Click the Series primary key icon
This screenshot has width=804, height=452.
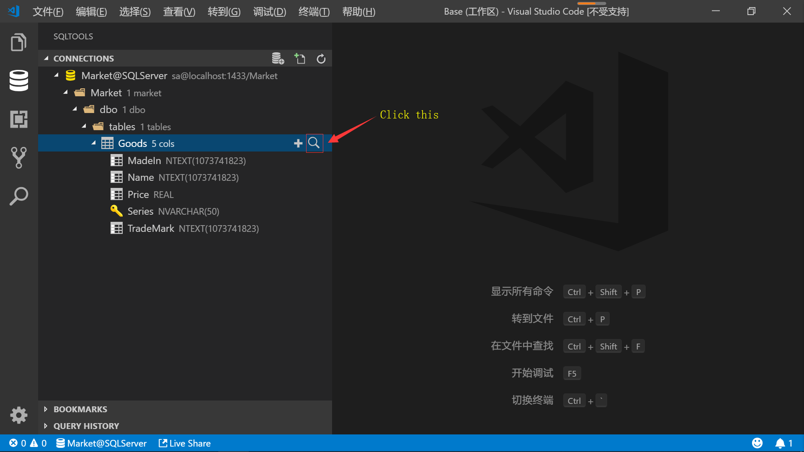(116, 211)
